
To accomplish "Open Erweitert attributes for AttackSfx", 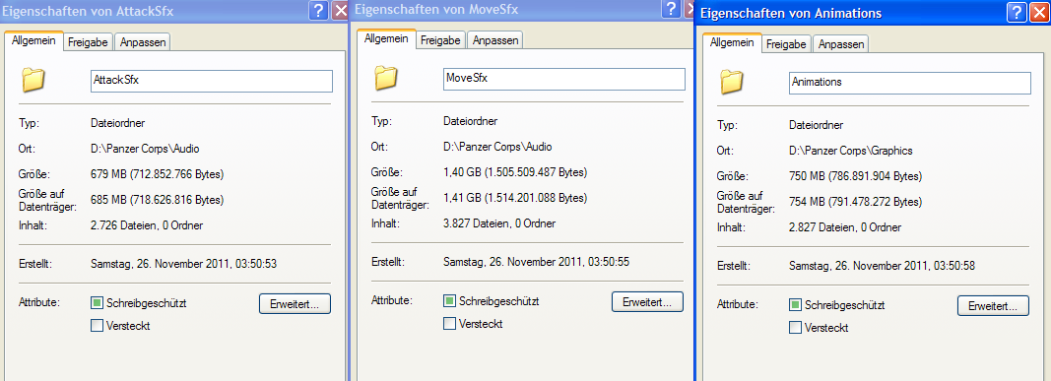I will [295, 303].
